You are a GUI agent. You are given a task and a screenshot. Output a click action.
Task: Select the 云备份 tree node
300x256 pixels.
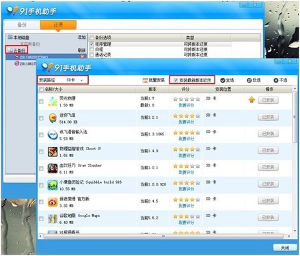click(x=17, y=50)
